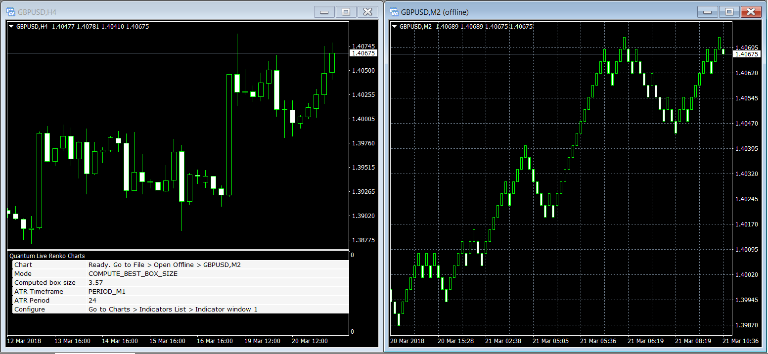This screenshot has width=768, height=354.
Task: Select the Computed box size value 3.57
Action: 95,283
